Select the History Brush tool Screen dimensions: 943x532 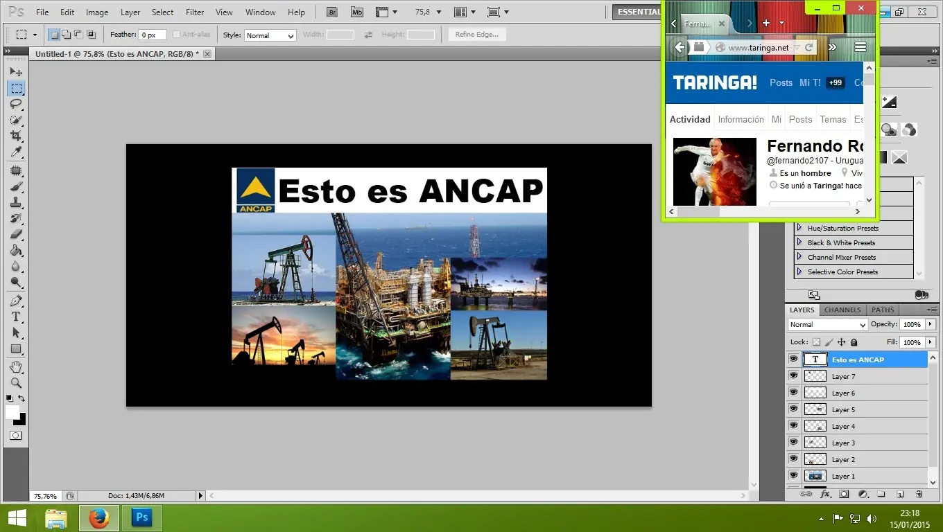click(x=16, y=218)
